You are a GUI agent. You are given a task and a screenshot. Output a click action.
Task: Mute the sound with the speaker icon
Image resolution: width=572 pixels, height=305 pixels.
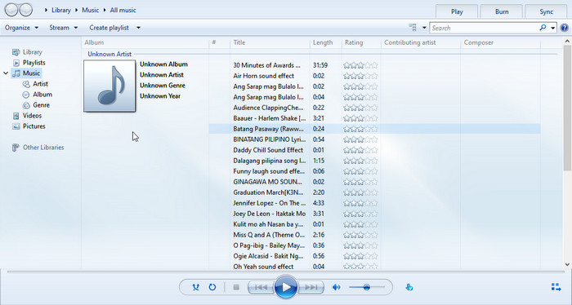[336, 287]
